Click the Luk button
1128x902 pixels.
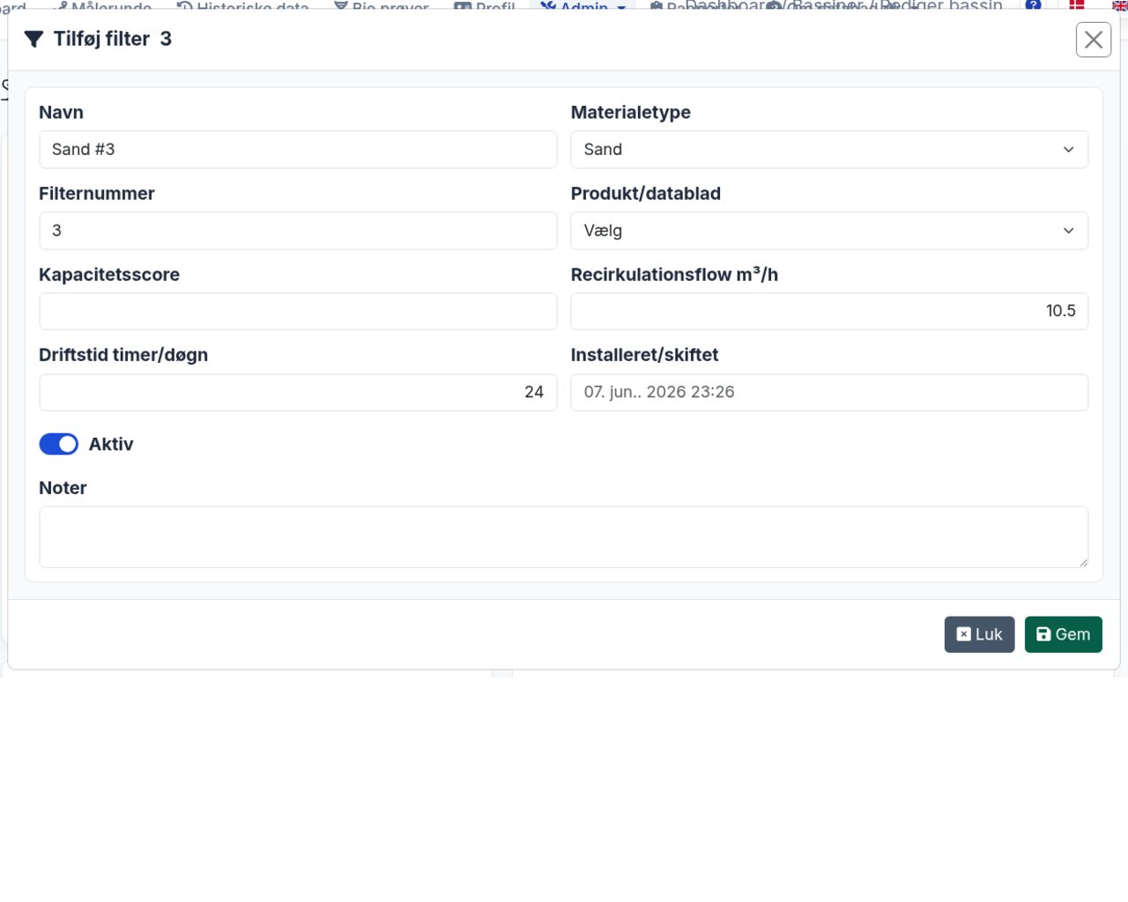979,634
